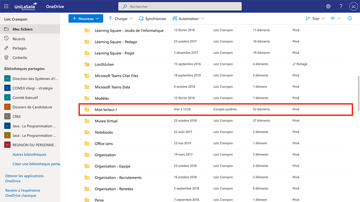Click the Mes fichiers folder icon
The image size is (360, 202).
point(6,29)
